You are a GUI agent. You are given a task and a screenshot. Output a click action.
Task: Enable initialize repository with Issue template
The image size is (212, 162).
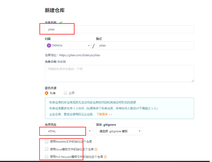(x=47, y=149)
